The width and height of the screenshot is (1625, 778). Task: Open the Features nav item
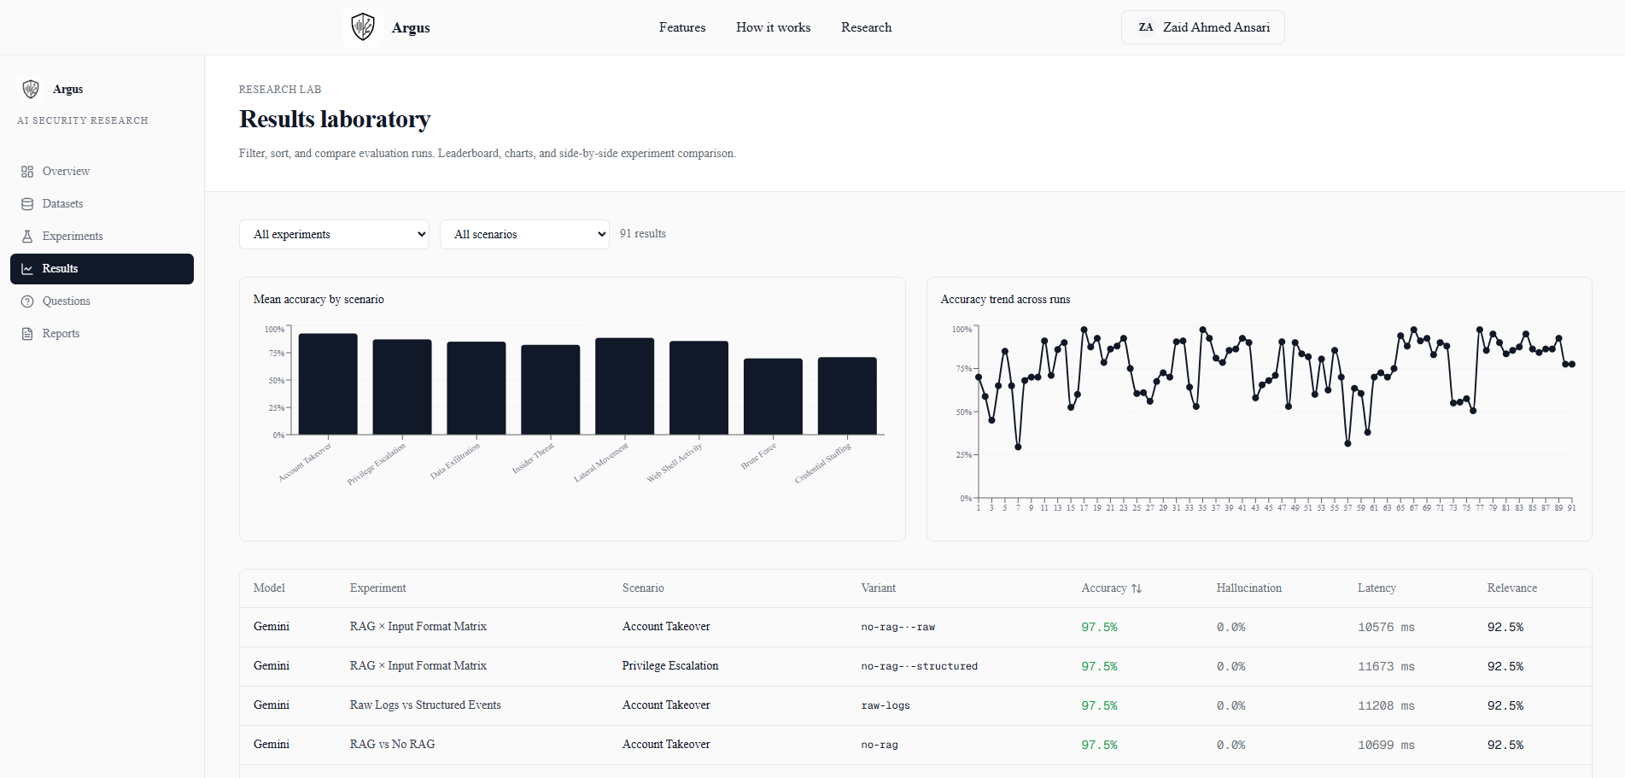click(682, 27)
